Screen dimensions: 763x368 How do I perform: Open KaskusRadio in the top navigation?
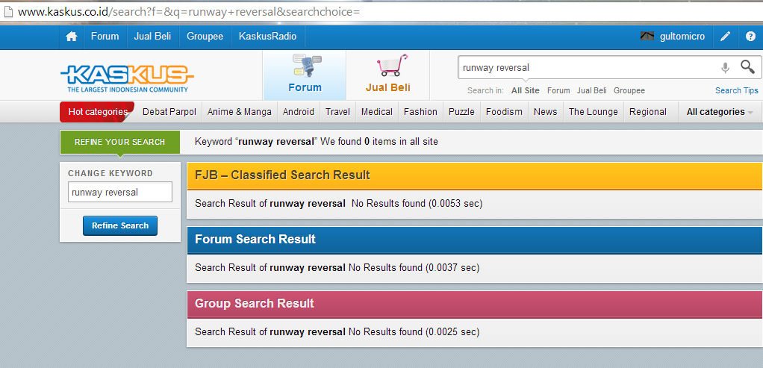(267, 37)
